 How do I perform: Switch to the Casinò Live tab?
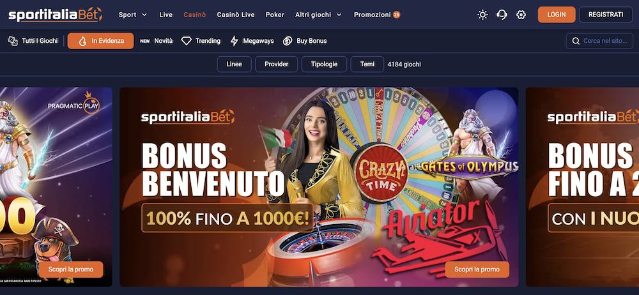[236, 15]
